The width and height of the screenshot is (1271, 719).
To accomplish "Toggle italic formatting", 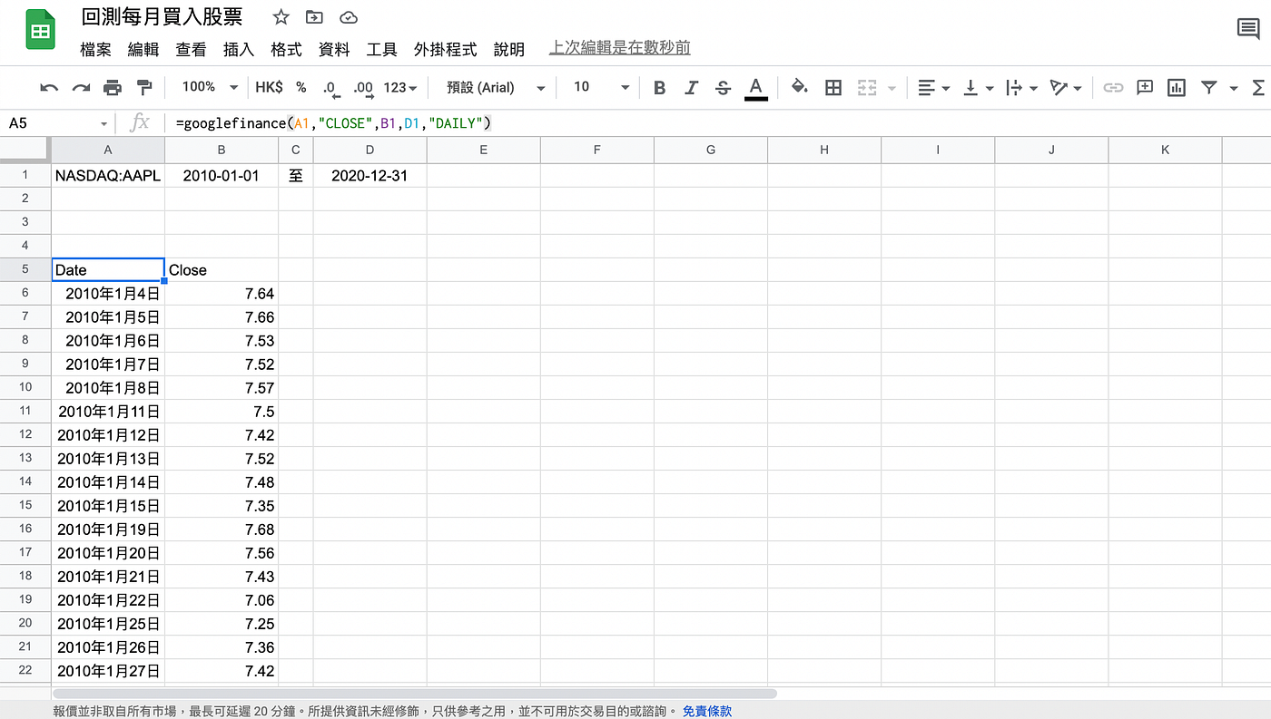I will point(691,88).
